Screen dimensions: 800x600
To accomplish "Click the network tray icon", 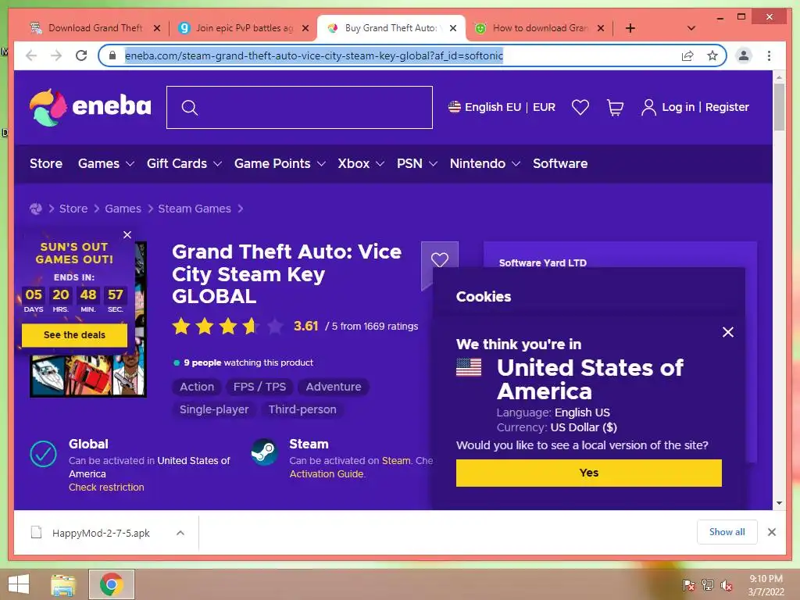I will point(708,585).
